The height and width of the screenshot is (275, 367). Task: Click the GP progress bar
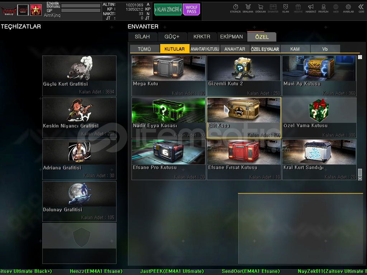point(81,10)
